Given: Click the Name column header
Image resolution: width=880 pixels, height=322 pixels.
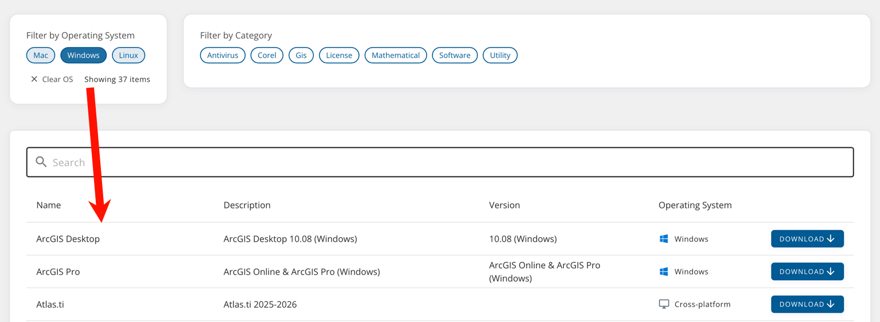Looking at the screenshot, I should (49, 205).
